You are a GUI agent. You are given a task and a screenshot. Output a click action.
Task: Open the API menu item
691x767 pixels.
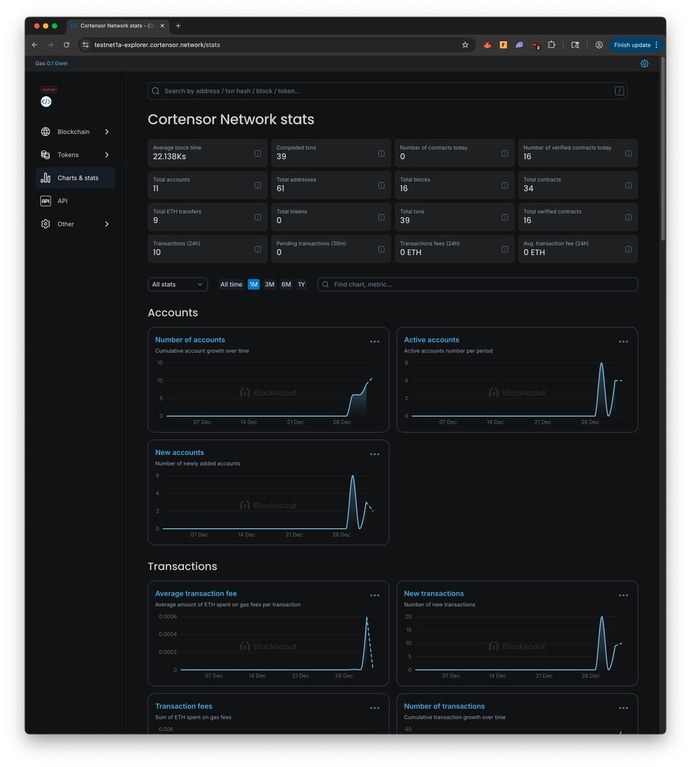coord(75,201)
